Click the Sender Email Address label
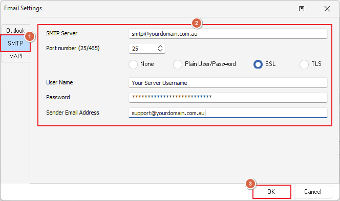The height and width of the screenshot is (201, 340). (73, 113)
